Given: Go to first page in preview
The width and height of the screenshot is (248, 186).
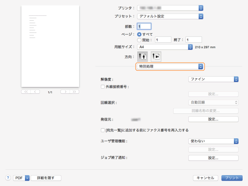Looking at the screenshot, I should (26, 92).
